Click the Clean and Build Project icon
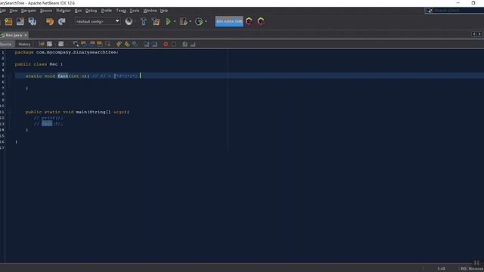Screen dimensions: 484x272 click(x=156, y=21)
